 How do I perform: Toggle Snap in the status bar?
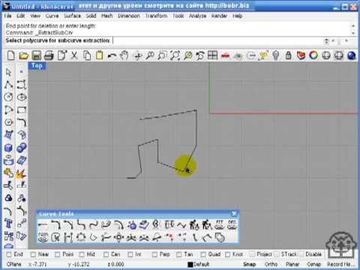(249, 264)
